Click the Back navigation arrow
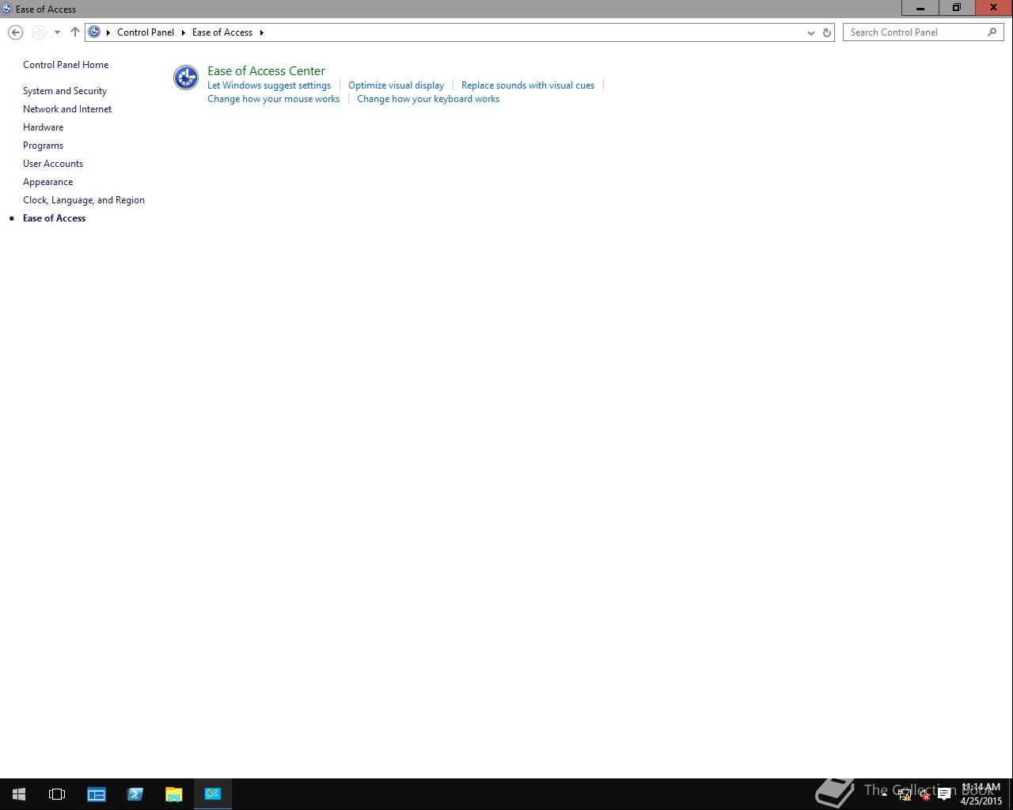Viewport: 1013px width, 810px height. tap(15, 32)
